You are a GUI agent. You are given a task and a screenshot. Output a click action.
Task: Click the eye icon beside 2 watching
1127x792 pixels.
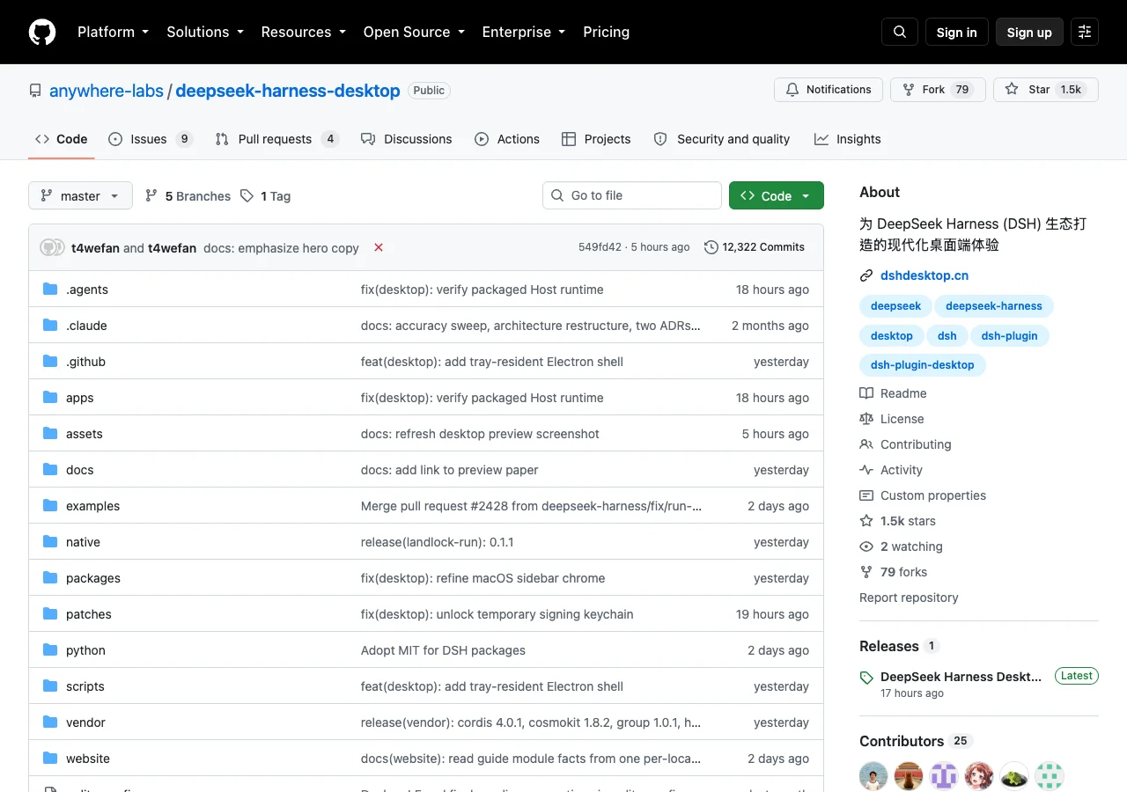point(866,546)
